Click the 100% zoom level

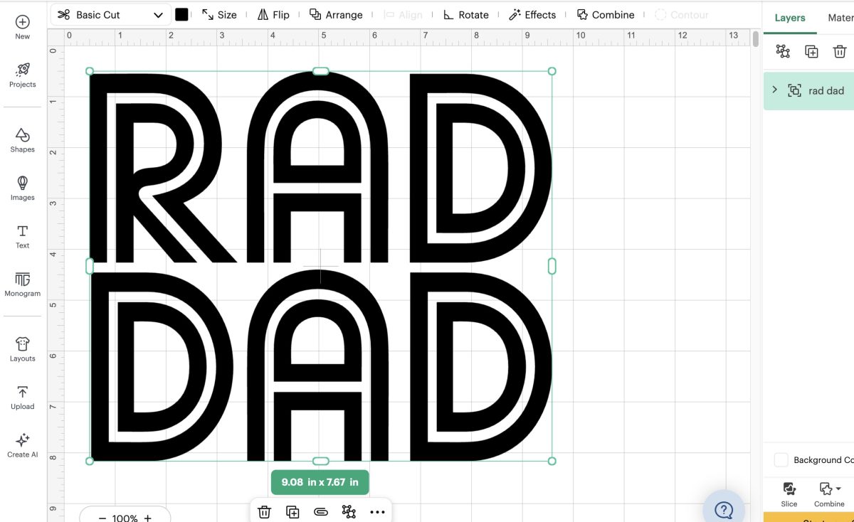coord(125,518)
